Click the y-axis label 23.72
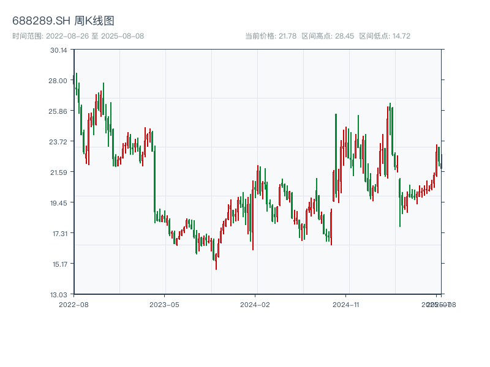This screenshot has height=367, width=490. click(58, 142)
